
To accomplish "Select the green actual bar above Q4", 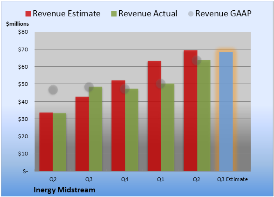I will tap(132, 130).
